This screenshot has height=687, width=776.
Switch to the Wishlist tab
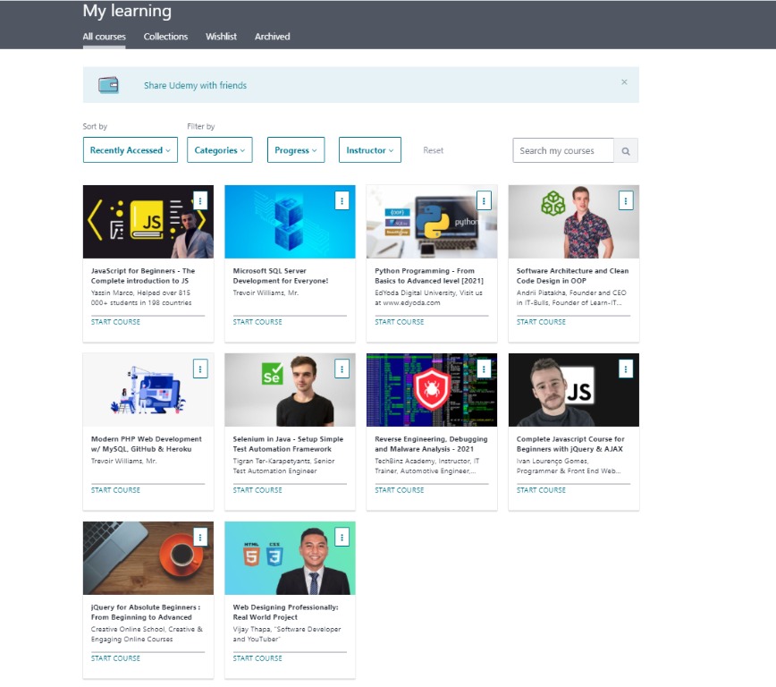coord(221,37)
